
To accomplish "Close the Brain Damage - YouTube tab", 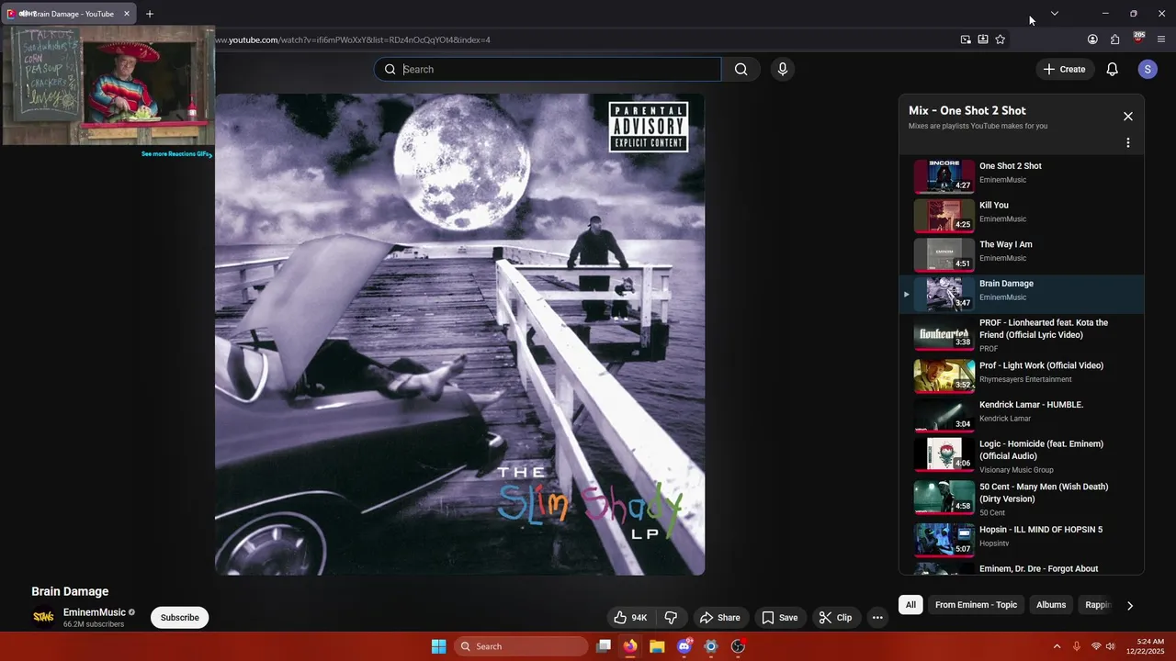I will pos(127,14).
